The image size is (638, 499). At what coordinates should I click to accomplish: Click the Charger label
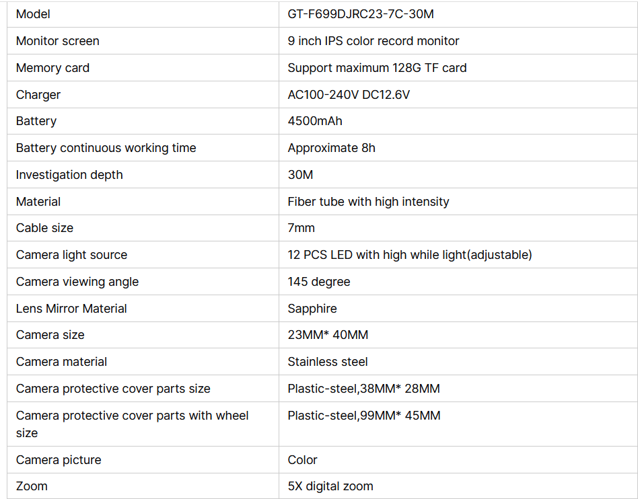38,95
